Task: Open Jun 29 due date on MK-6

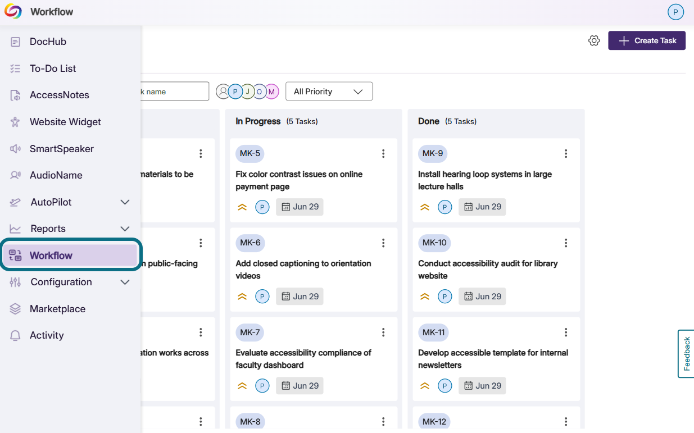Action: tap(300, 296)
